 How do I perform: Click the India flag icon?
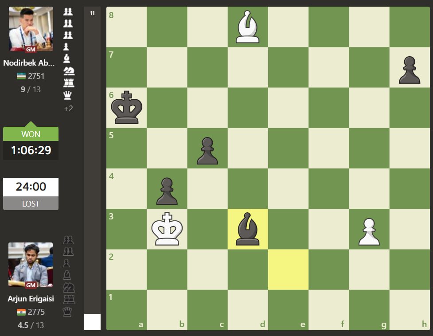21,312
